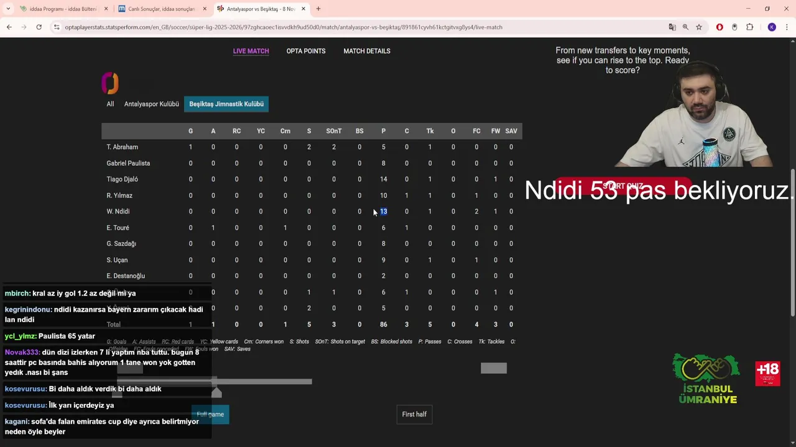Open the Extensions puzzle icon
The height and width of the screenshot is (447, 796).
pyautogui.click(x=749, y=27)
